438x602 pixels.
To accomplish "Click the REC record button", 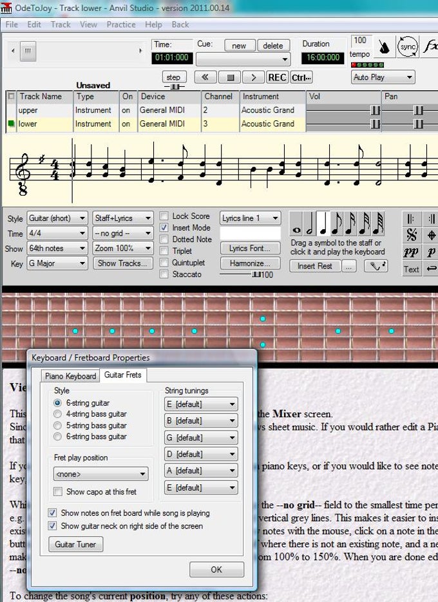I will [x=277, y=77].
